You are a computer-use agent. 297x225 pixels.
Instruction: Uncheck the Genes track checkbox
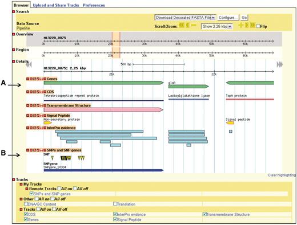pos(26,219)
